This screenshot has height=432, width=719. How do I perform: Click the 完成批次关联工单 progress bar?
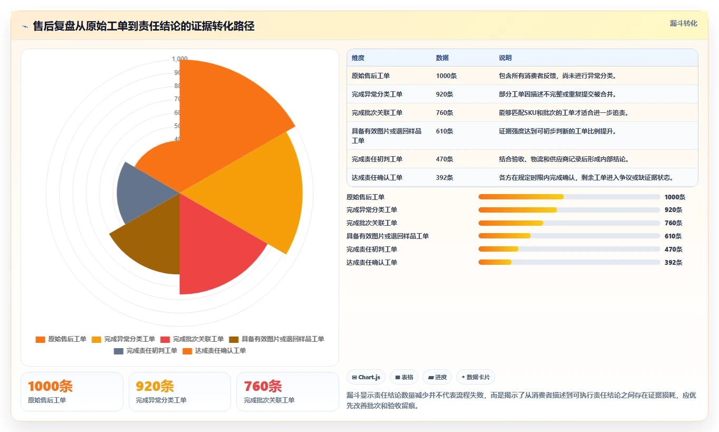point(569,223)
